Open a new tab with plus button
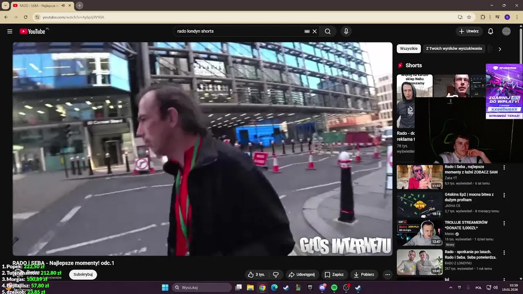Image resolution: width=523 pixels, height=294 pixels. pyautogui.click(x=79, y=6)
